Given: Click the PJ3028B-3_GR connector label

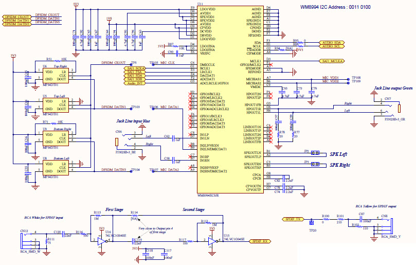Looking at the screenshot, I should (395, 119).
